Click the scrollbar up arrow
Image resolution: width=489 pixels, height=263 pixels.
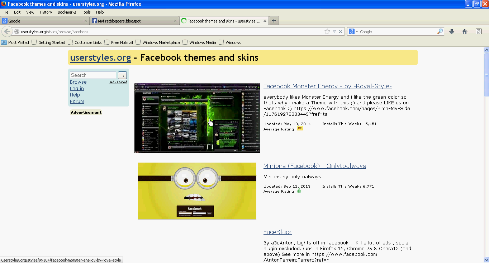click(x=486, y=50)
